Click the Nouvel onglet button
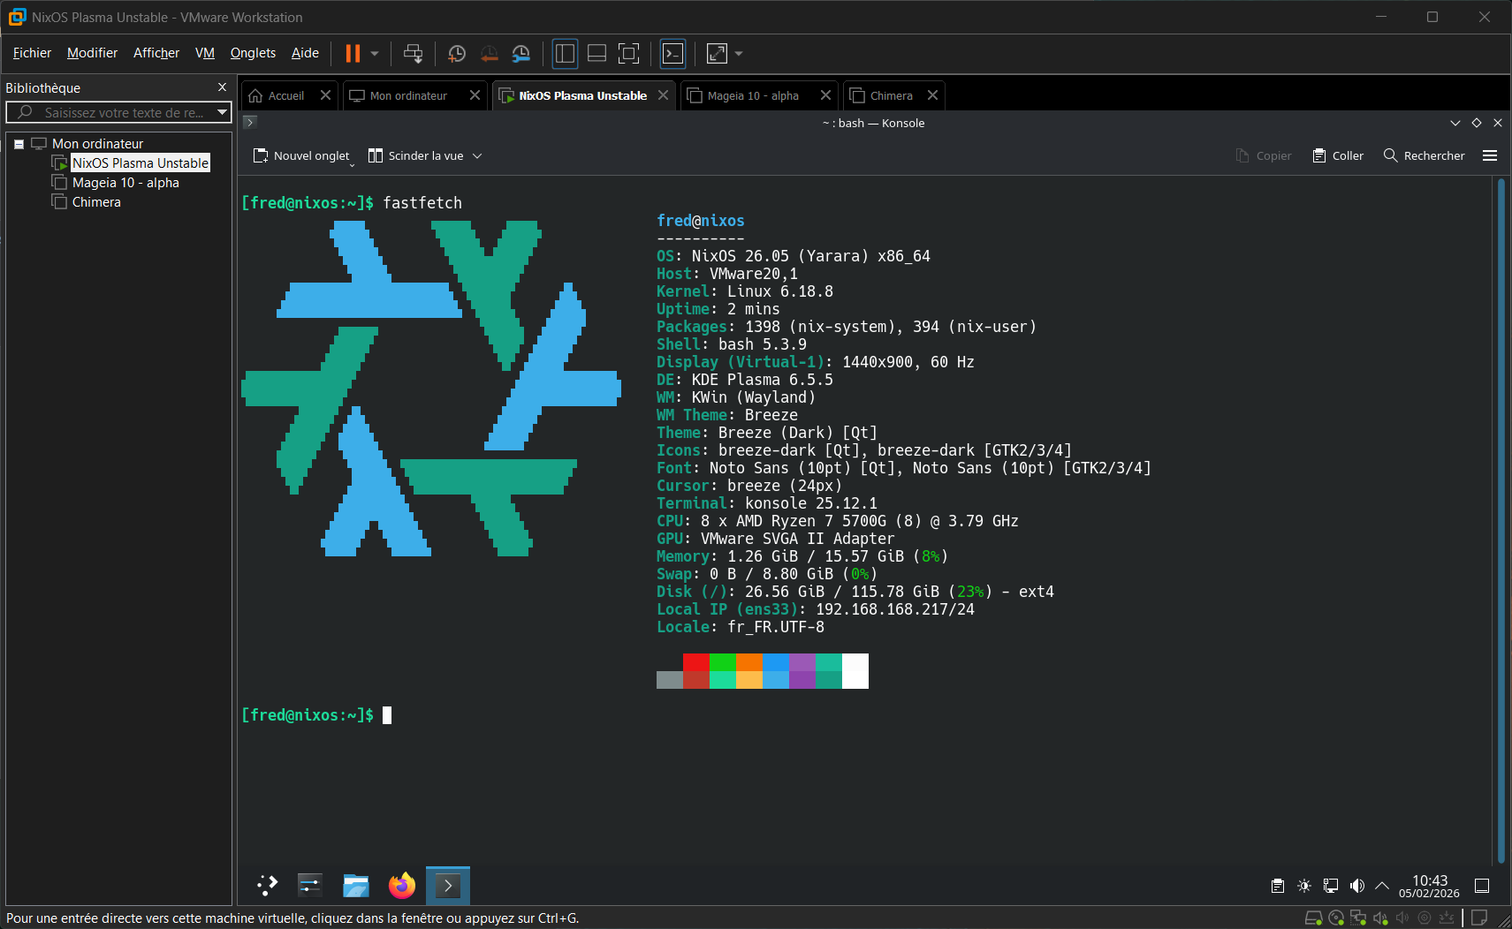 tap(302, 155)
